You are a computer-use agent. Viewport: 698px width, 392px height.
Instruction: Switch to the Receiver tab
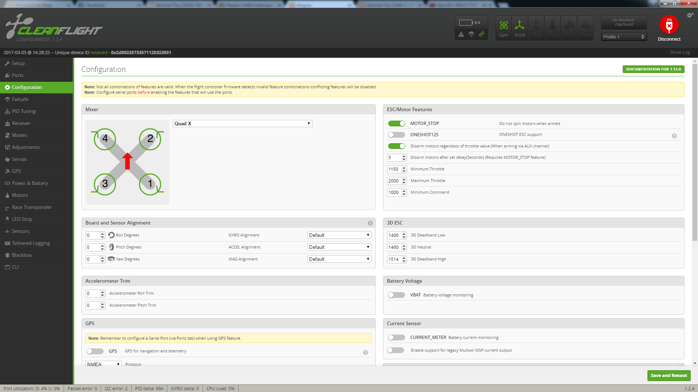pos(36,123)
